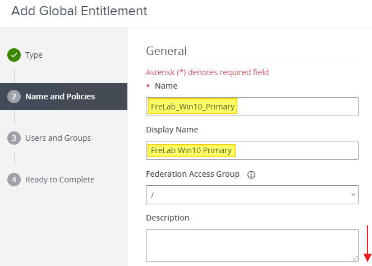Click the step 2 number badge
The height and width of the screenshot is (266, 372).
(13, 97)
